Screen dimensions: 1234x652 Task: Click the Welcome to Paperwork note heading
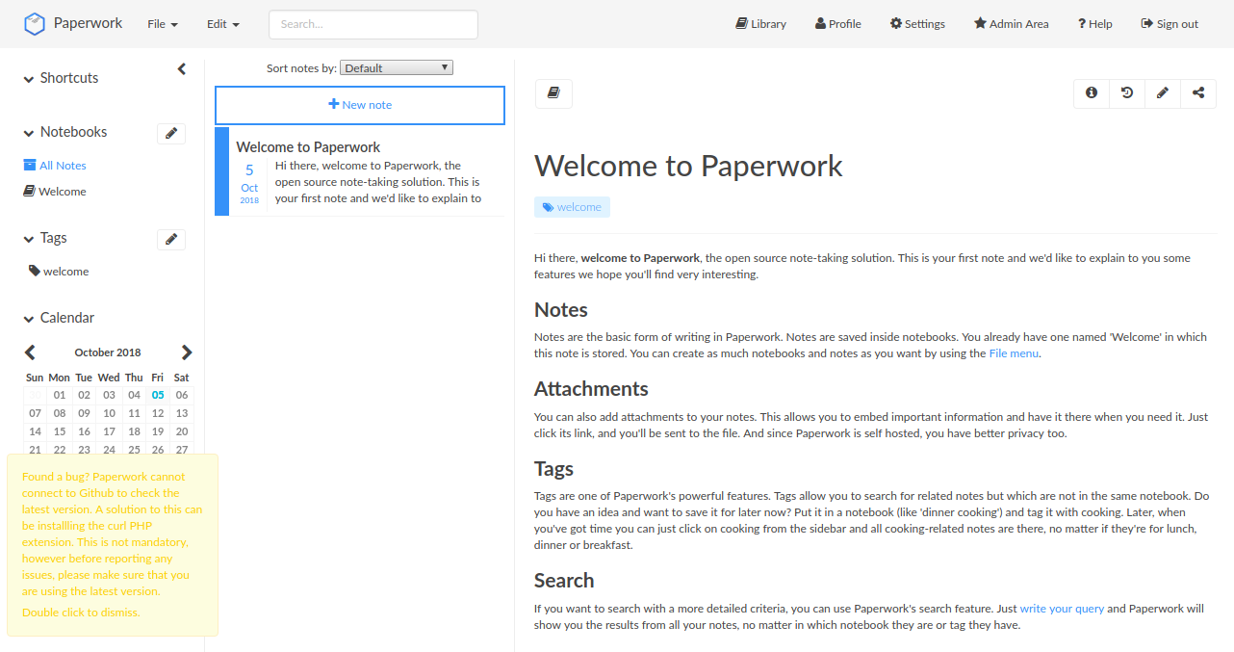pyautogui.click(x=688, y=166)
